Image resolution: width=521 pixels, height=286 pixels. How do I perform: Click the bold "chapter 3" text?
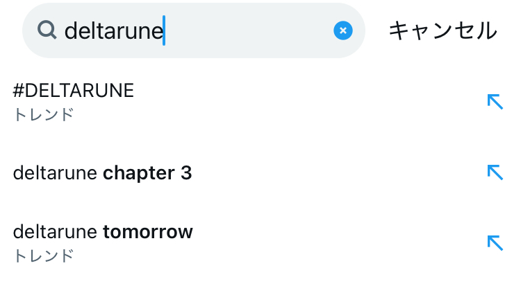click(x=147, y=173)
